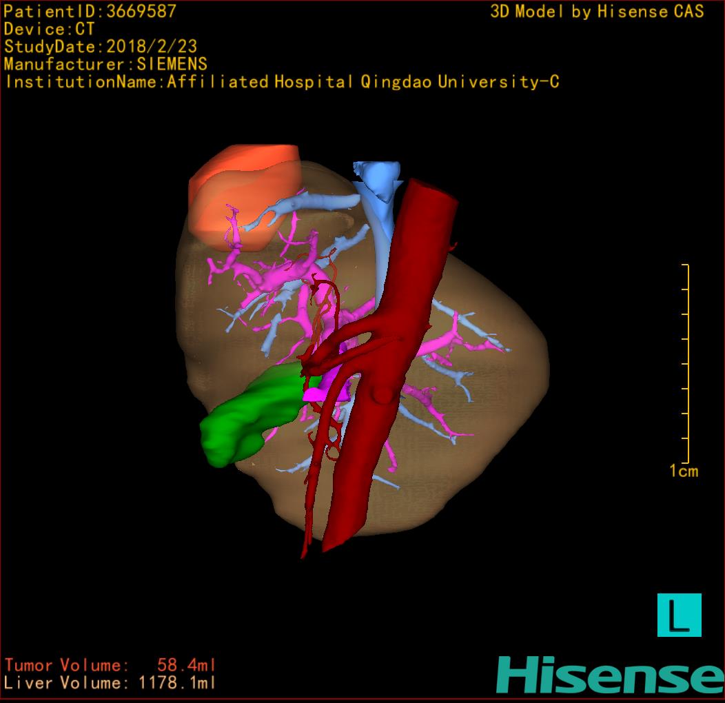The image size is (725, 703).
Task: Click the InstitutionName Affiliated Hospital text
Action: [282, 82]
